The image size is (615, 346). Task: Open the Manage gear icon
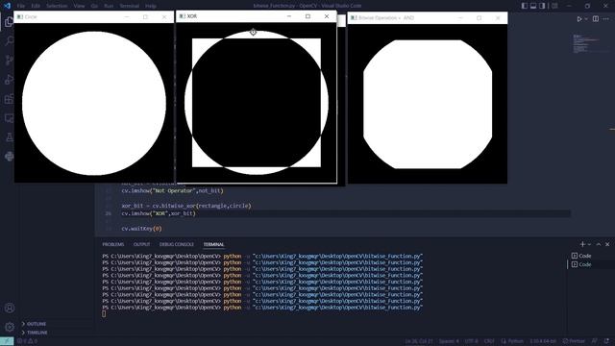(x=10, y=327)
